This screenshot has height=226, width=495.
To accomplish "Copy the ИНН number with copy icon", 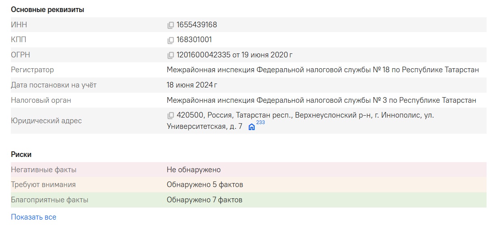I will (x=170, y=25).
